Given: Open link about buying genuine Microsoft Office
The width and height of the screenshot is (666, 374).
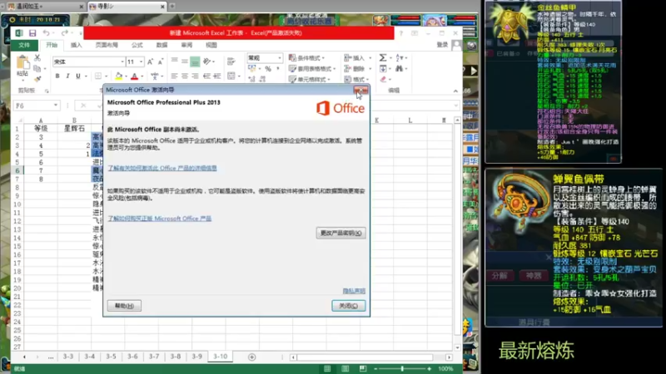Looking at the screenshot, I should coord(159,219).
